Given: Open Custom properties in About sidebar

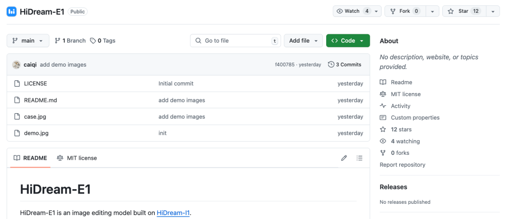Looking at the screenshot, I should click(415, 118).
